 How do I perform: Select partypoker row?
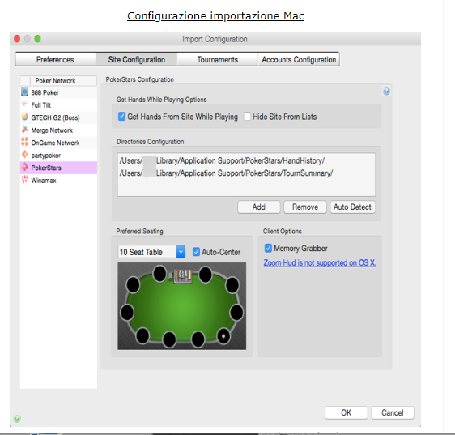(58, 156)
